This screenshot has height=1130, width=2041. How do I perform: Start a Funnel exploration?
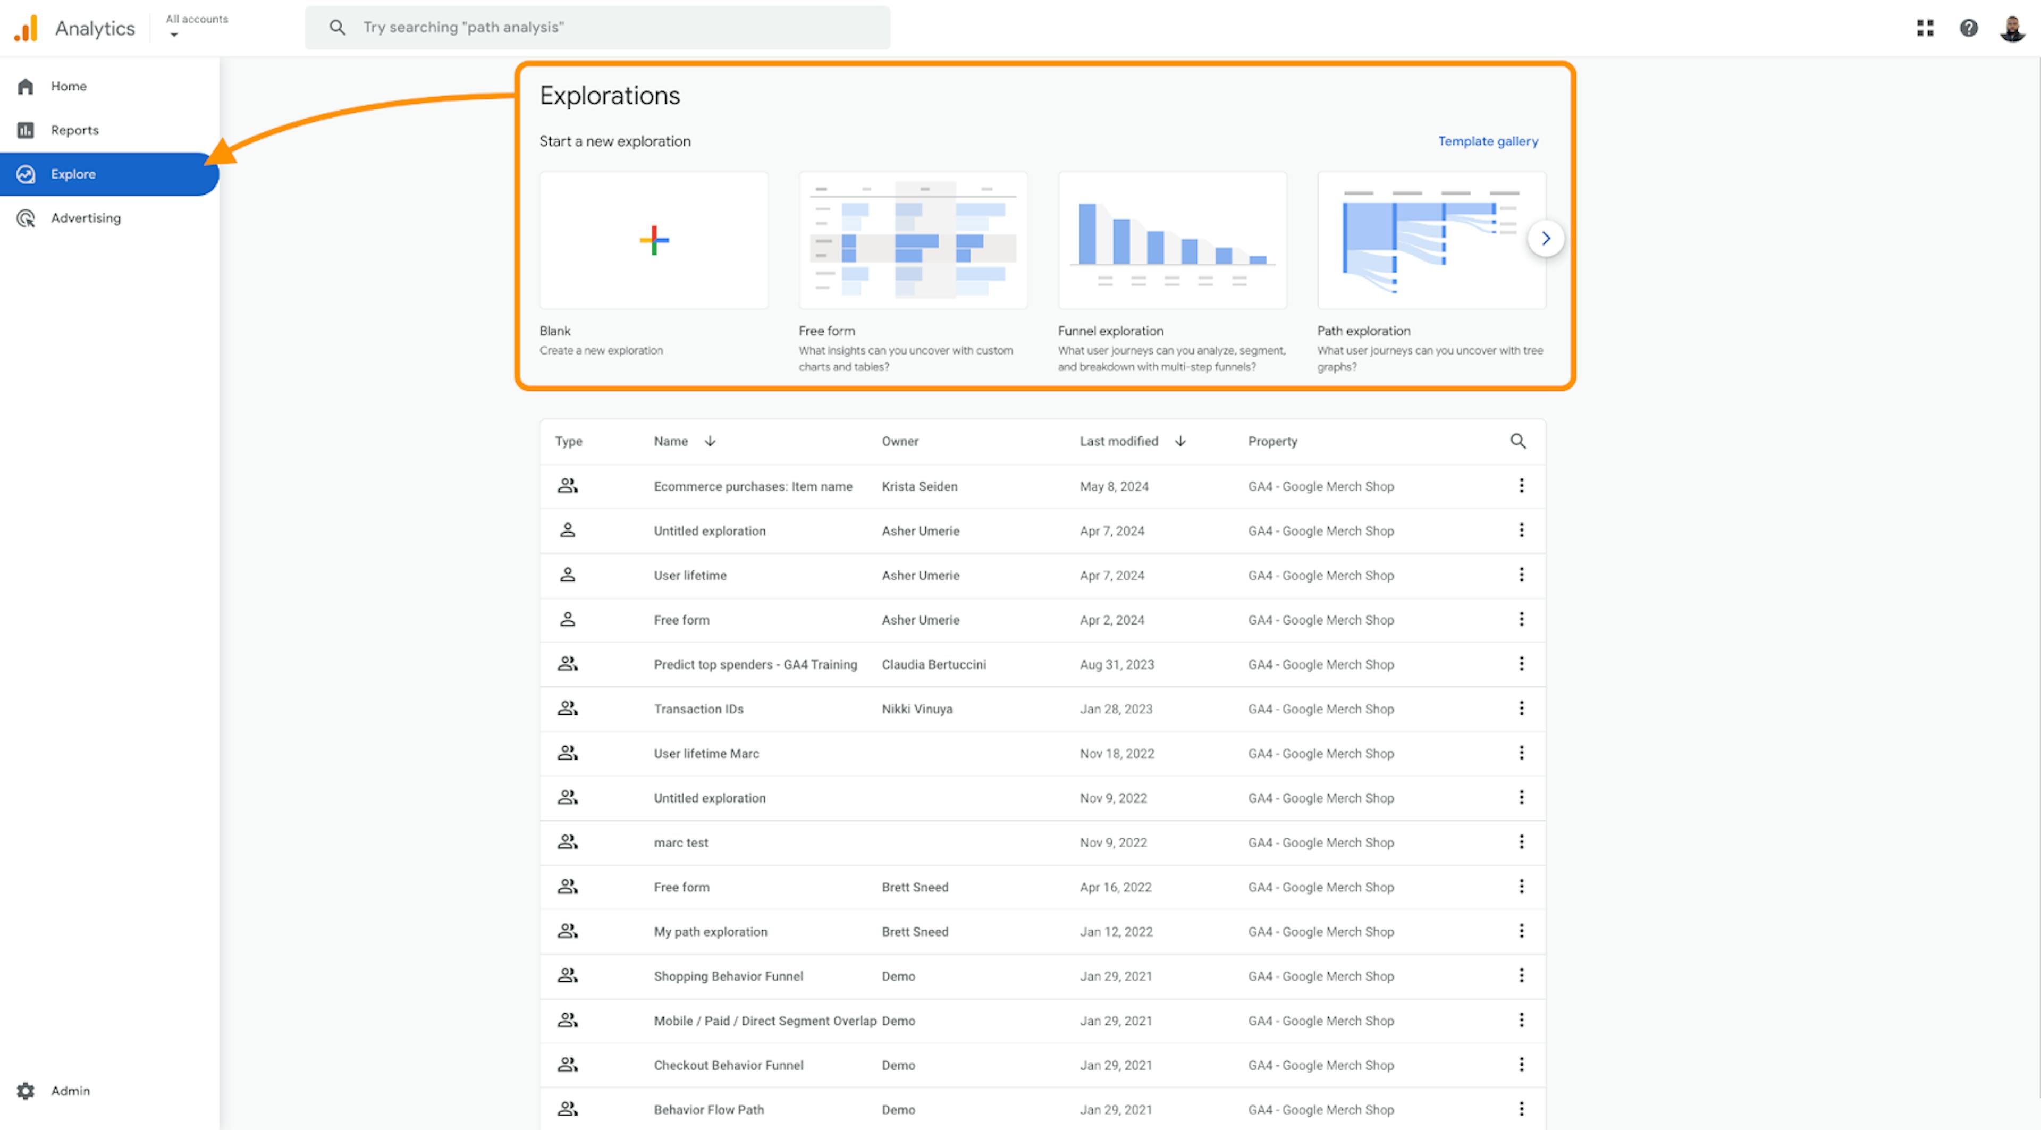click(x=1172, y=240)
